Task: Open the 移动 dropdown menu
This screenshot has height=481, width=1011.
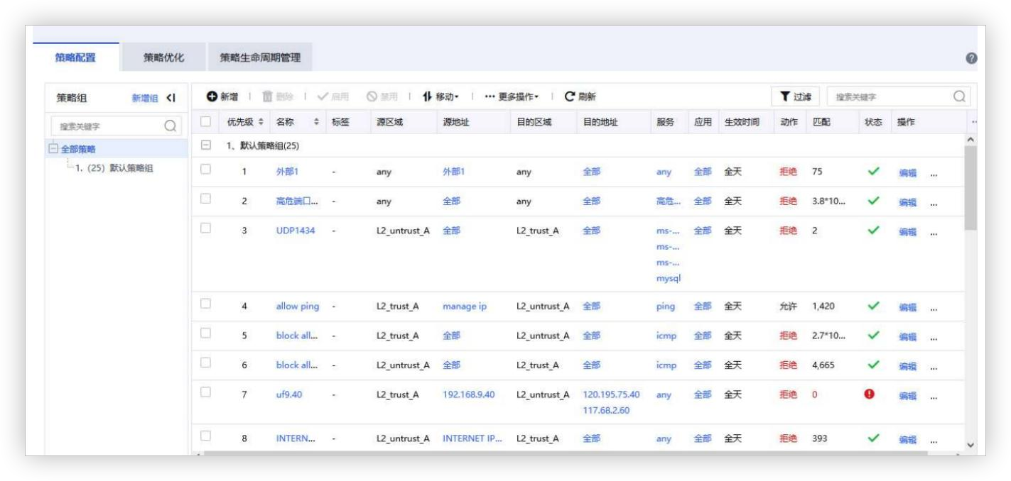Action: point(445,96)
